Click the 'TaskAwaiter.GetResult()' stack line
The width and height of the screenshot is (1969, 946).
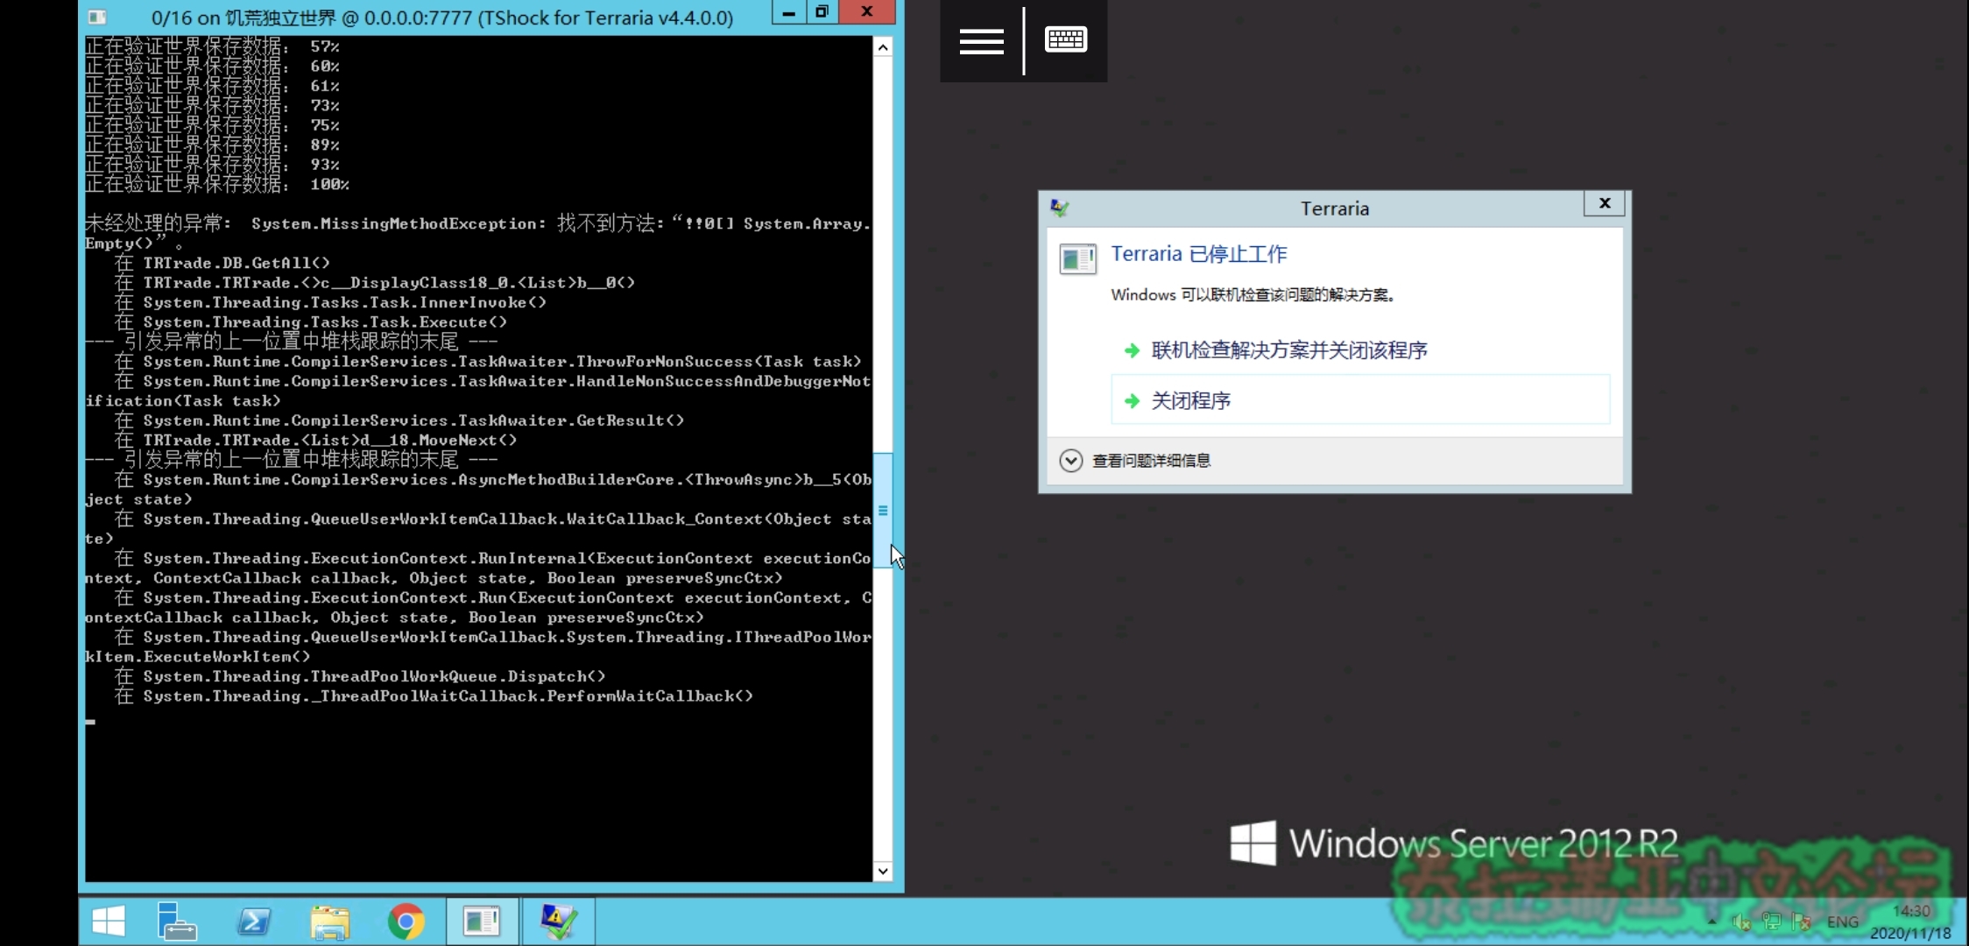coord(399,420)
